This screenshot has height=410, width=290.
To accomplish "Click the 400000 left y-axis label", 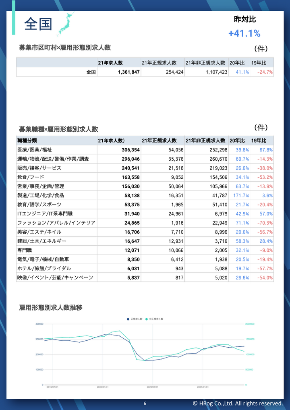I will (39, 324).
